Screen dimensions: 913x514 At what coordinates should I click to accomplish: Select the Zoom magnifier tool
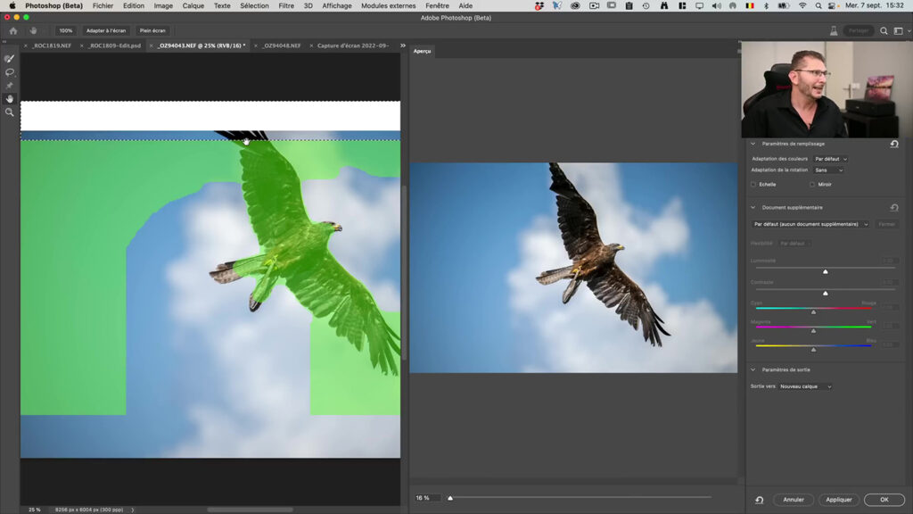point(9,112)
